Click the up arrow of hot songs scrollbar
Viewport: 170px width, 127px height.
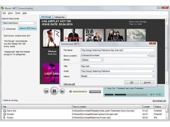(x=167, y=21)
